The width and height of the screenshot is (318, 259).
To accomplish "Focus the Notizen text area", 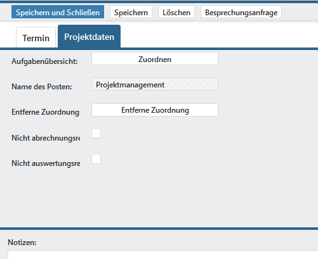I will click(x=162, y=255).
